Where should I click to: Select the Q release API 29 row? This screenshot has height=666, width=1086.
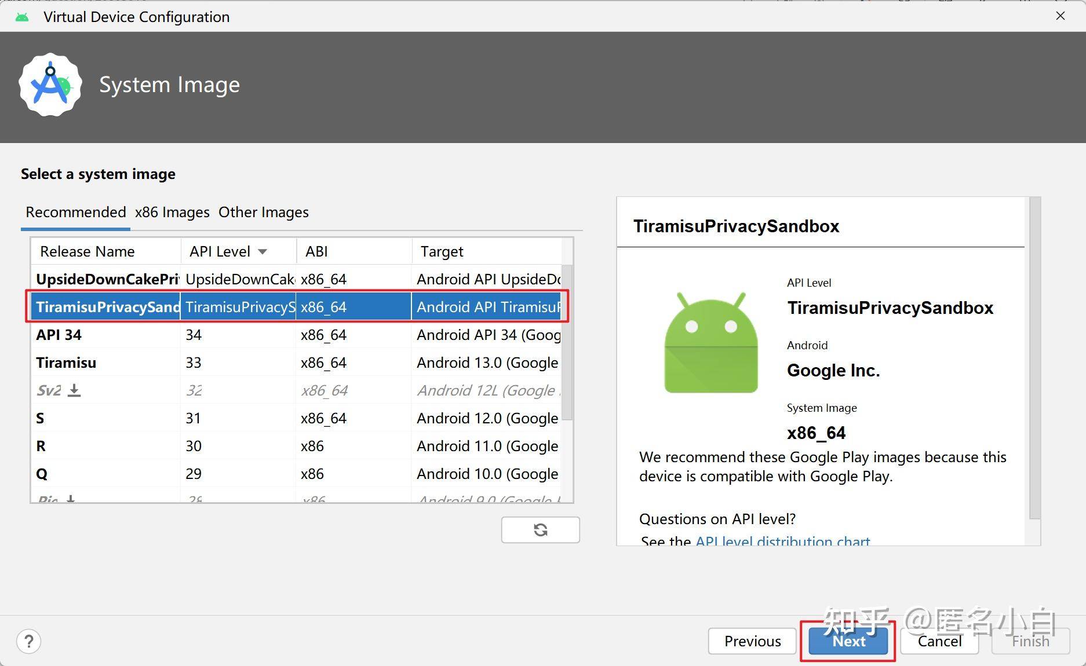coord(296,474)
